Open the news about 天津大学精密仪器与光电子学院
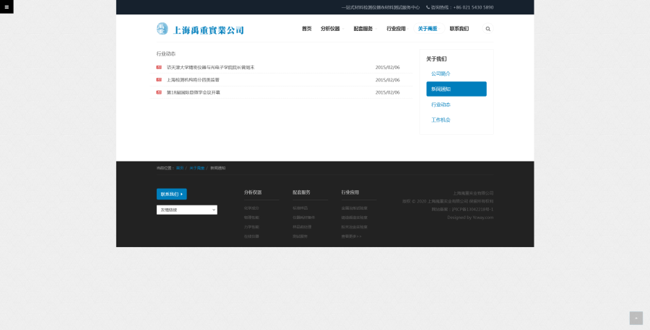 coord(211,68)
